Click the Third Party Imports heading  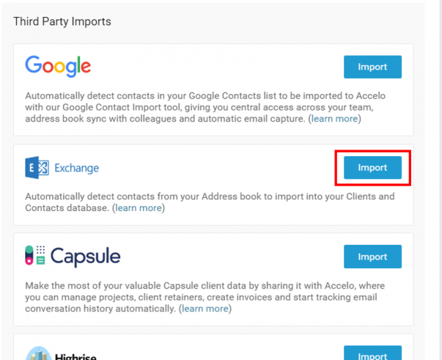pyautogui.click(x=62, y=22)
